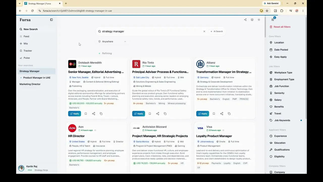Image resolution: width=323 pixels, height=182 pixels.
Task: Bookmark the Dotdash Meredith job
Action: [86, 114]
